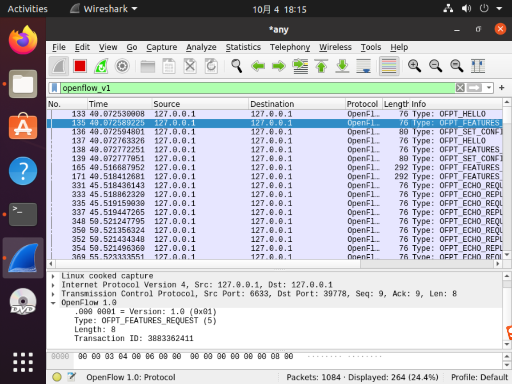The height and width of the screenshot is (384, 512).
Task: Click the packet list vertical scrollbar thumb
Action: pyautogui.click(x=507, y=116)
